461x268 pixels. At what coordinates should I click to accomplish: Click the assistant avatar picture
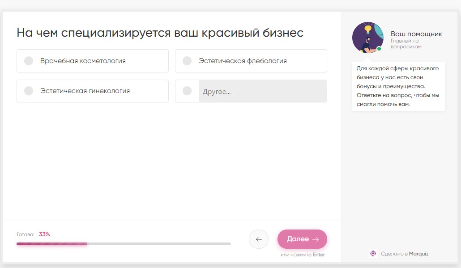[367, 38]
